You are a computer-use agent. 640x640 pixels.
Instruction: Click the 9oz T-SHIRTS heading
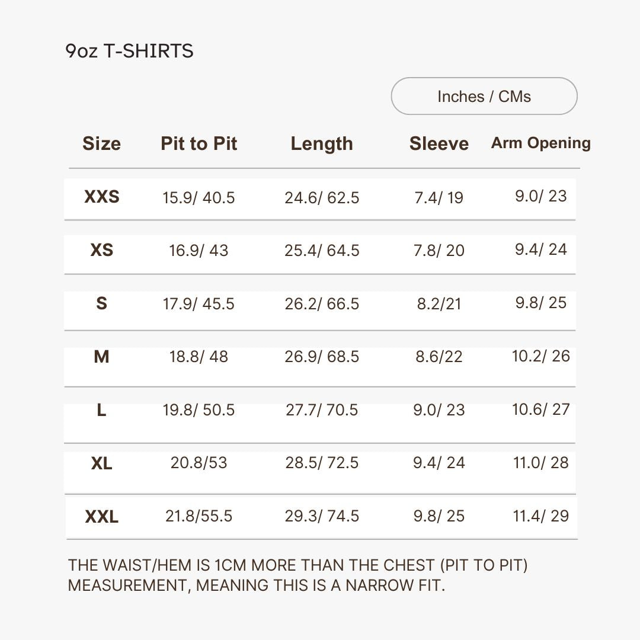tap(129, 51)
